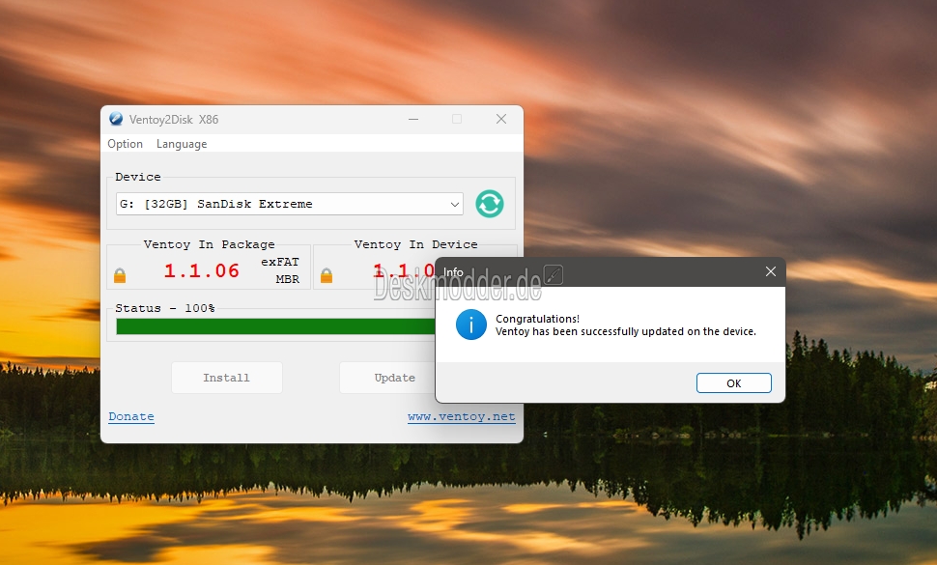Click the Info dialog title bar
The height and width of the screenshot is (565, 937).
610,271
